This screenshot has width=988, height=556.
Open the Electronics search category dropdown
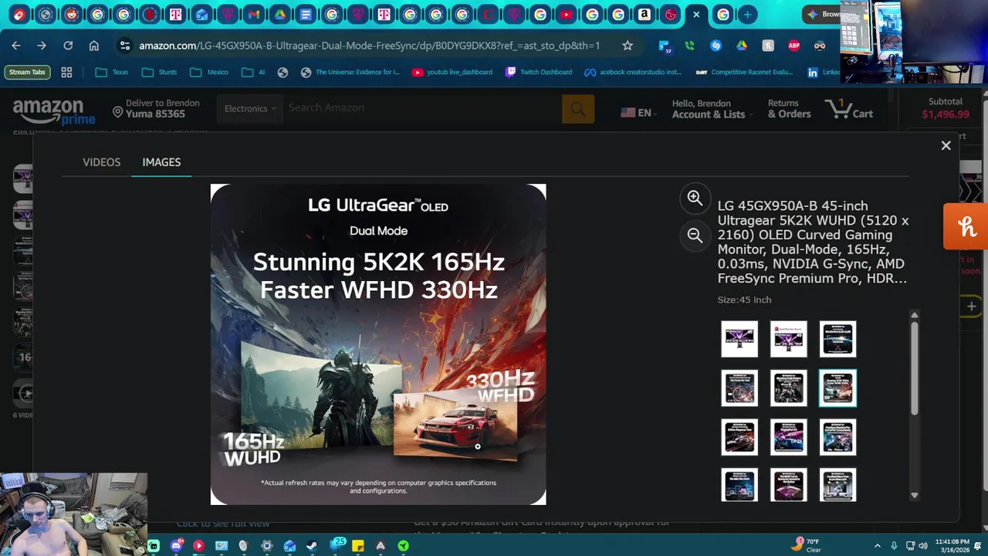point(249,109)
